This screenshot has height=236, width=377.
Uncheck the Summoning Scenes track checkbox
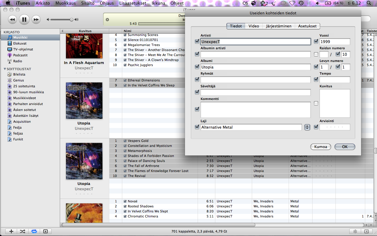coord(125,35)
